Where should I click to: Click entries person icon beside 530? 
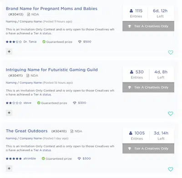coord(131,72)
